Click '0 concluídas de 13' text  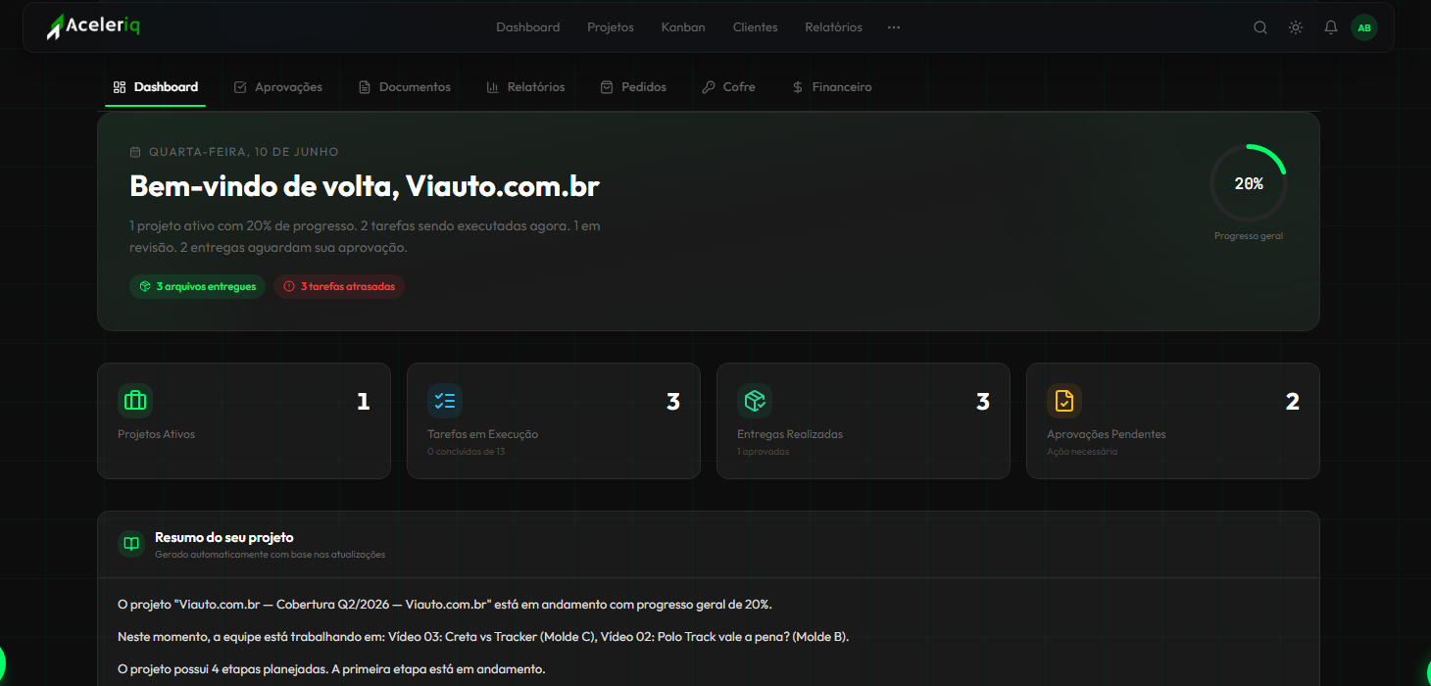[x=467, y=452]
